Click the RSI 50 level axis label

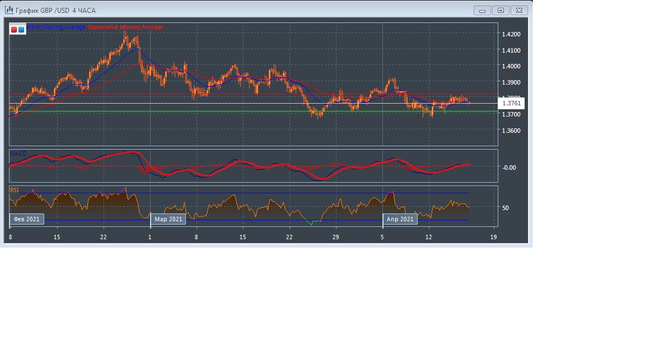(x=506, y=208)
